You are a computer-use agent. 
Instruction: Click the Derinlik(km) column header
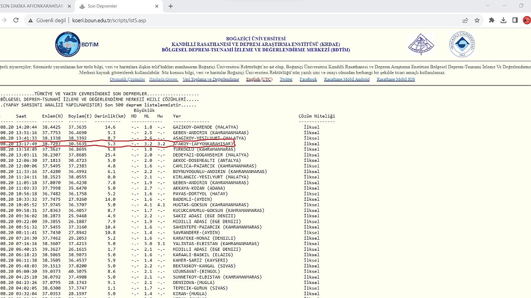[110, 116]
